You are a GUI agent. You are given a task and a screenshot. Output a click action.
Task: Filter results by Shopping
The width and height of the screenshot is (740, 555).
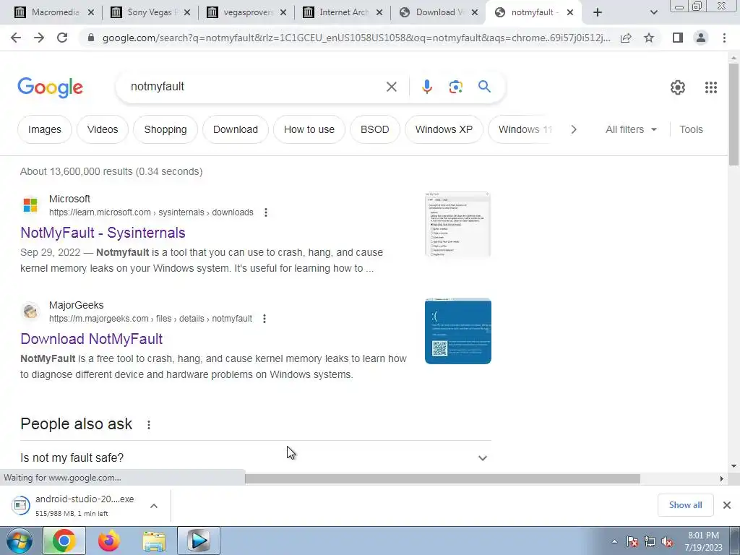[x=165, y=129]
